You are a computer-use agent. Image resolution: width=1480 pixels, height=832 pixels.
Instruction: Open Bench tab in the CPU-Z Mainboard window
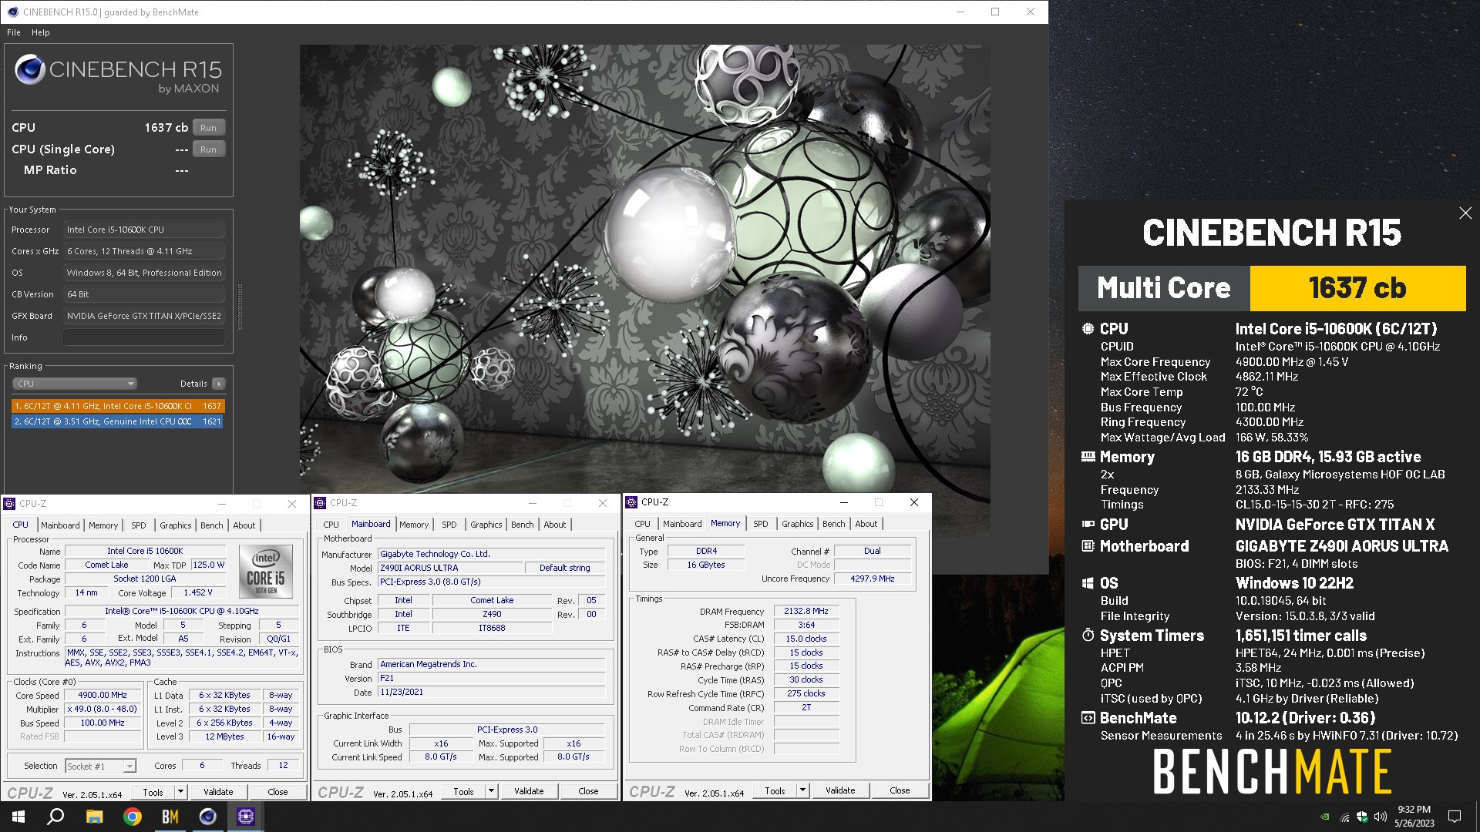click(522, 525)
